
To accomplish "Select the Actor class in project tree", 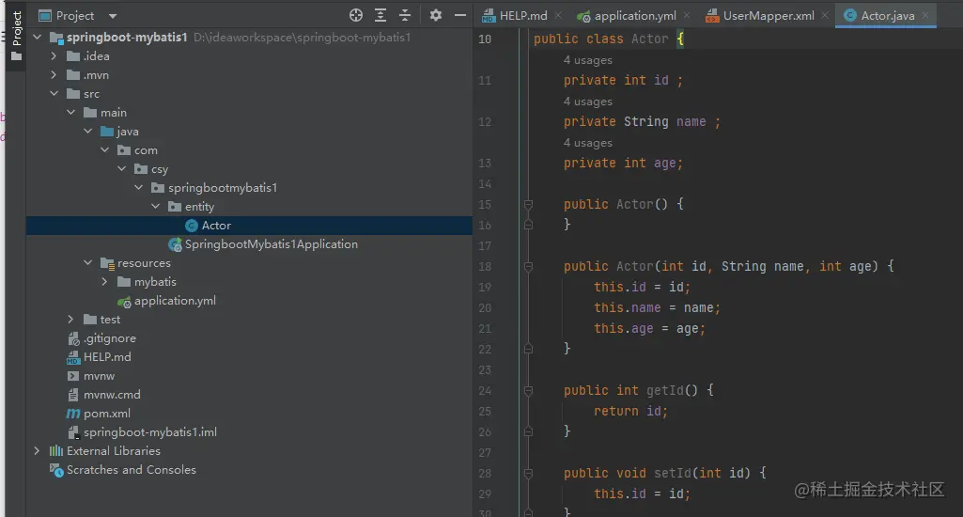I will click(249, 225).
